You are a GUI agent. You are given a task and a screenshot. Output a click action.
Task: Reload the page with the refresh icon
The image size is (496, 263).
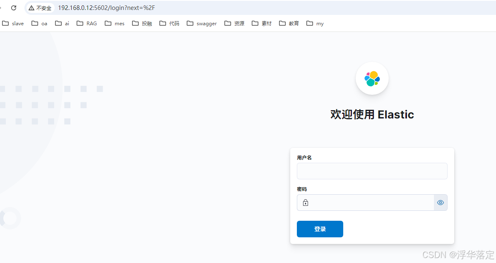point(14,8)
